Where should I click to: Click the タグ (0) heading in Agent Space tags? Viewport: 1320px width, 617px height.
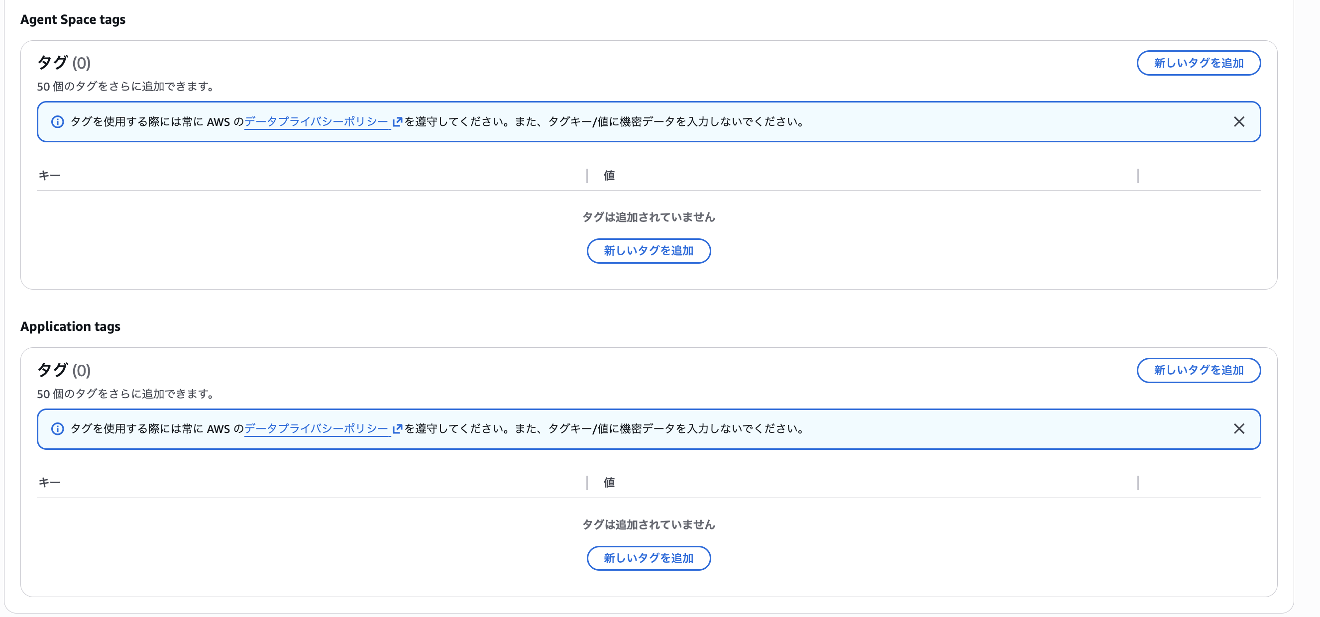[63, 63]
